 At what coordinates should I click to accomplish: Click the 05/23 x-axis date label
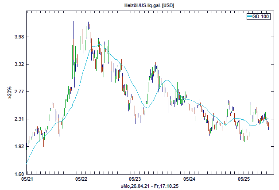[135, 179]
